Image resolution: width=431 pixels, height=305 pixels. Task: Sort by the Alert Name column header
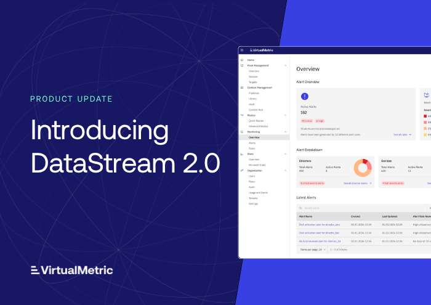305,216
